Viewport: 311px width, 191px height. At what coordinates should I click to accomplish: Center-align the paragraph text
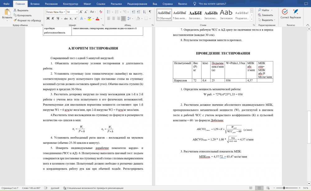pos(113,19)
